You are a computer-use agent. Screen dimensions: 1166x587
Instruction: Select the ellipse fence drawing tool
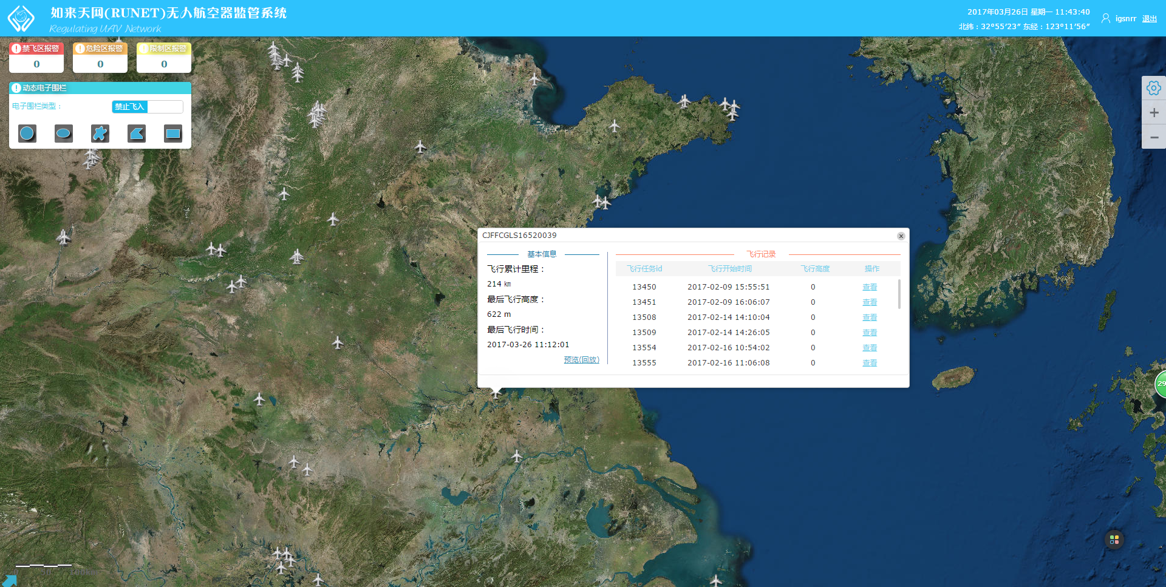[64, 133]
